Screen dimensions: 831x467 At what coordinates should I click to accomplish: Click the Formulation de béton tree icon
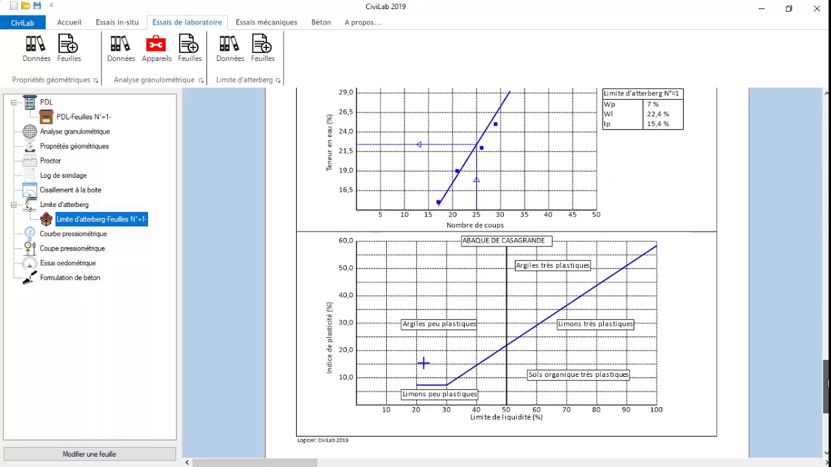(30, 278)
